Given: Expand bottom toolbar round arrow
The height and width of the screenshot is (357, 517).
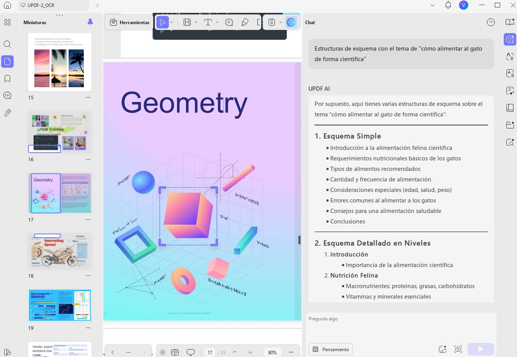Looking at the screenshot, I should click(x=163, y=352).
